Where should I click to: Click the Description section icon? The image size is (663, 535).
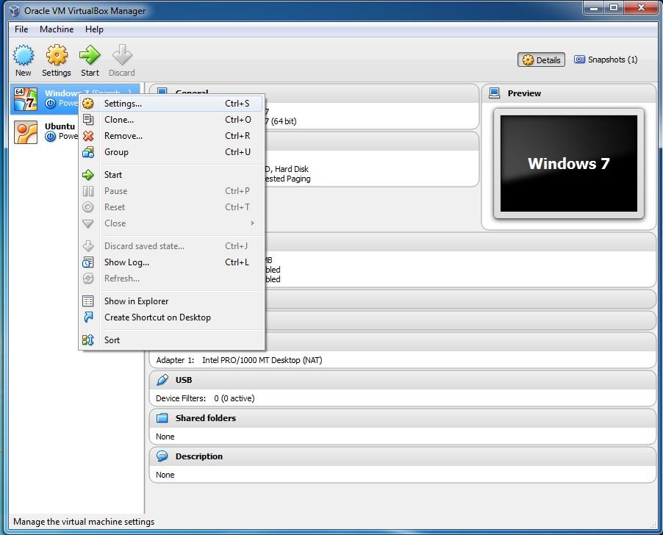click(162, 456)
